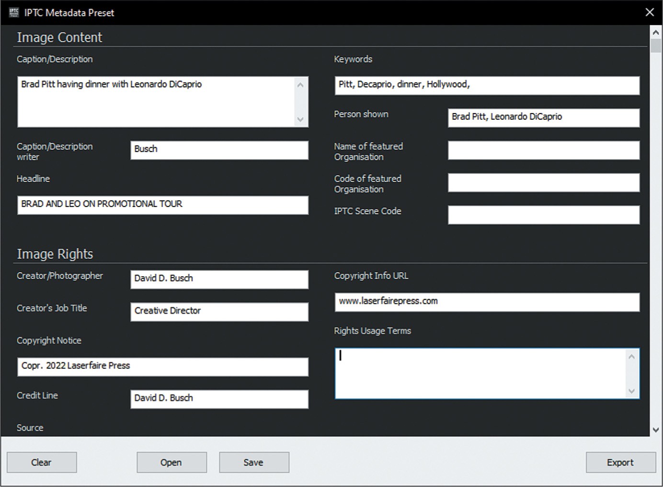Click the Keywords label
663x487 pixels.
[x=353, y=59]
